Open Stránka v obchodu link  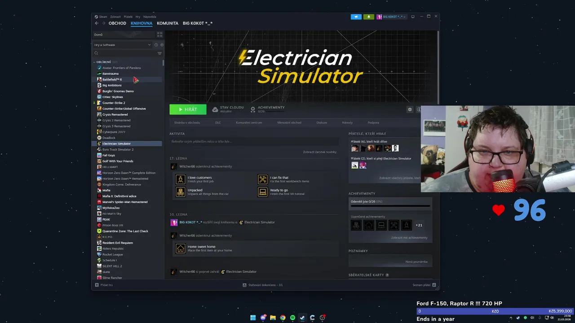click(x=187, y=122)
